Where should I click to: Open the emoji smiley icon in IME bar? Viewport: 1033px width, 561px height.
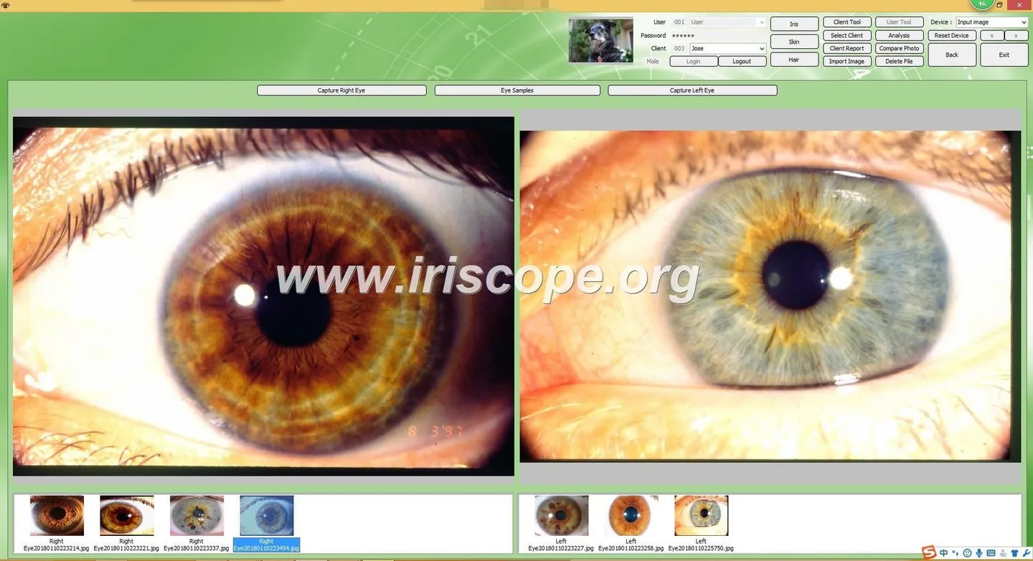click(967, 553)
